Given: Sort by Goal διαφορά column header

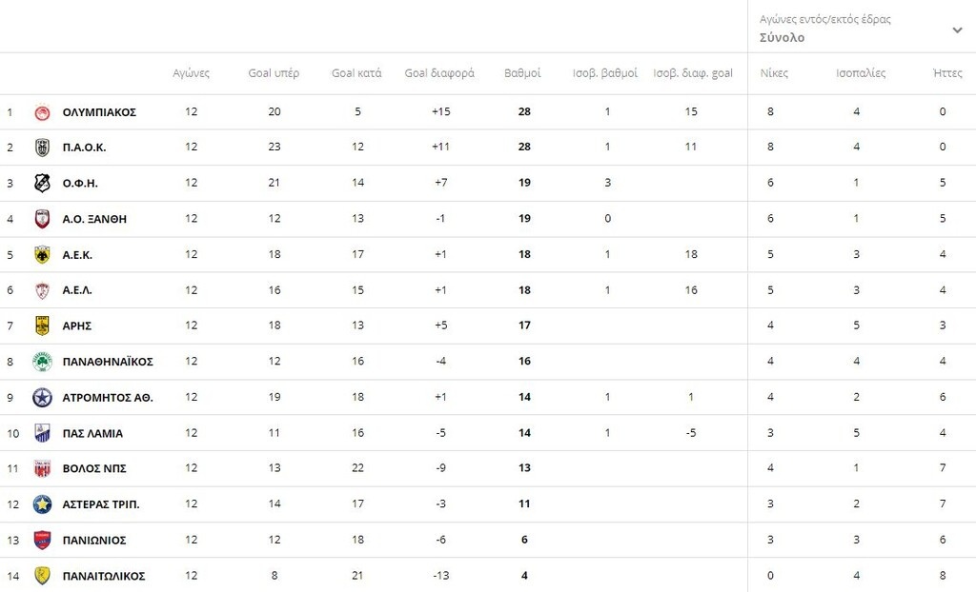Looking at the screenshot, I should [439, 73].
